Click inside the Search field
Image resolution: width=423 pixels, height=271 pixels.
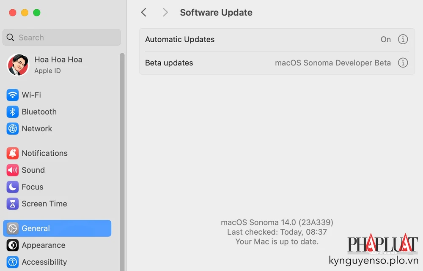coord(61,37)
